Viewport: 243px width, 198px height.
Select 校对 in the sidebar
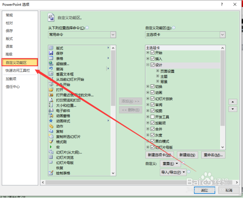pyautogui.click(x=9, y=23)
